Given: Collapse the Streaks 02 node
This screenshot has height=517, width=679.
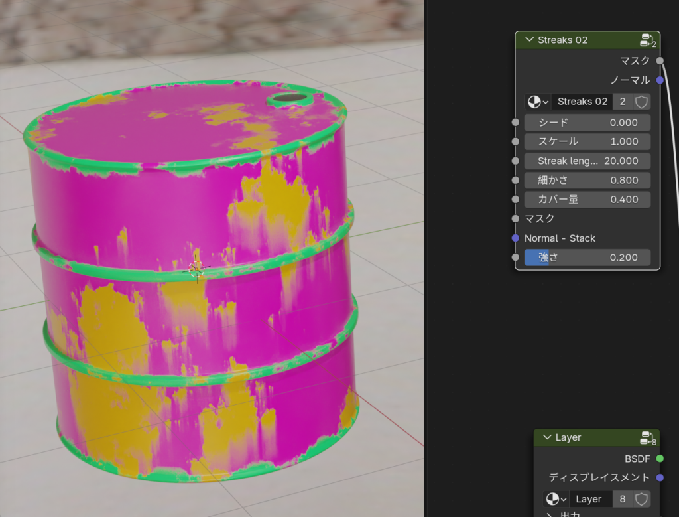Looking at the screenshot, I should click(x=529, y=40).
